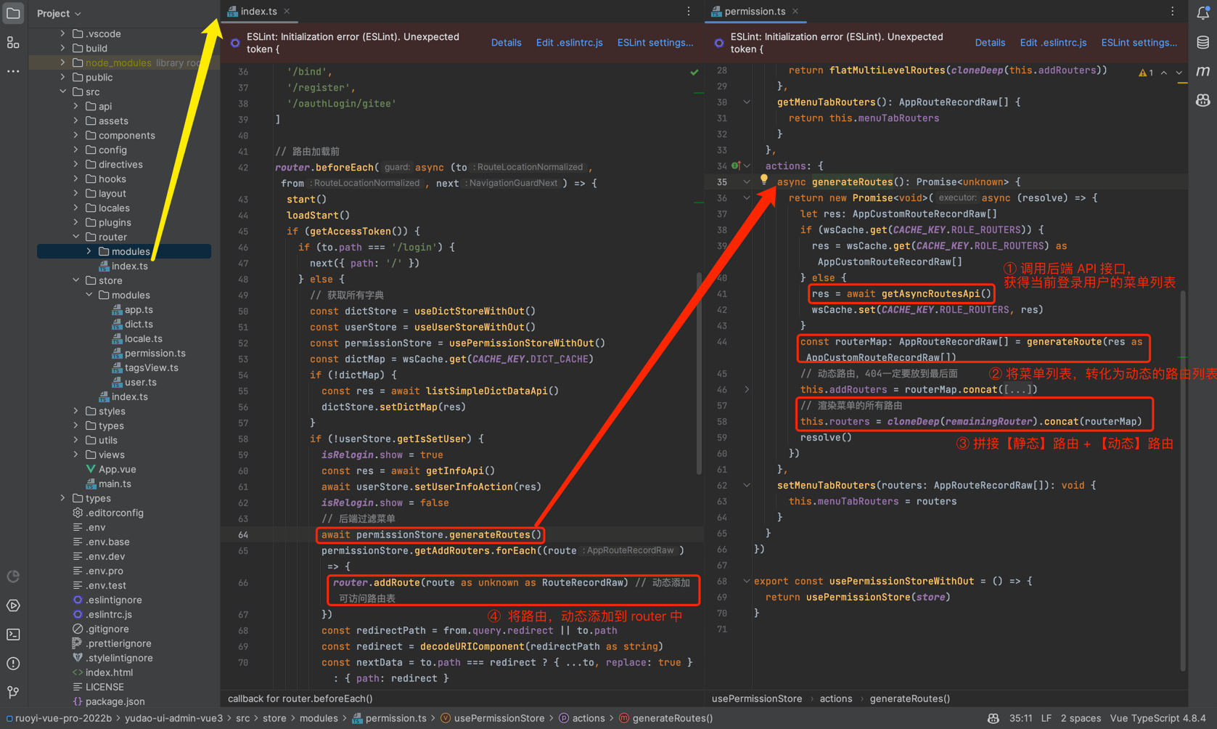This screenshot has height=729, width=1217.
Task: Switch to the permission.ts editor tab
Action: 755,11
